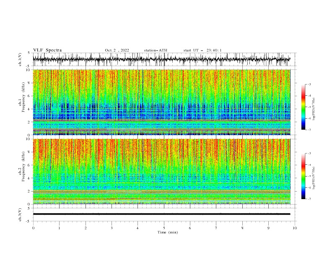Click the 6 kHz tick label on ch.1 axis
This screenshot has width=332, height=256.
click(x=29, y=96)
